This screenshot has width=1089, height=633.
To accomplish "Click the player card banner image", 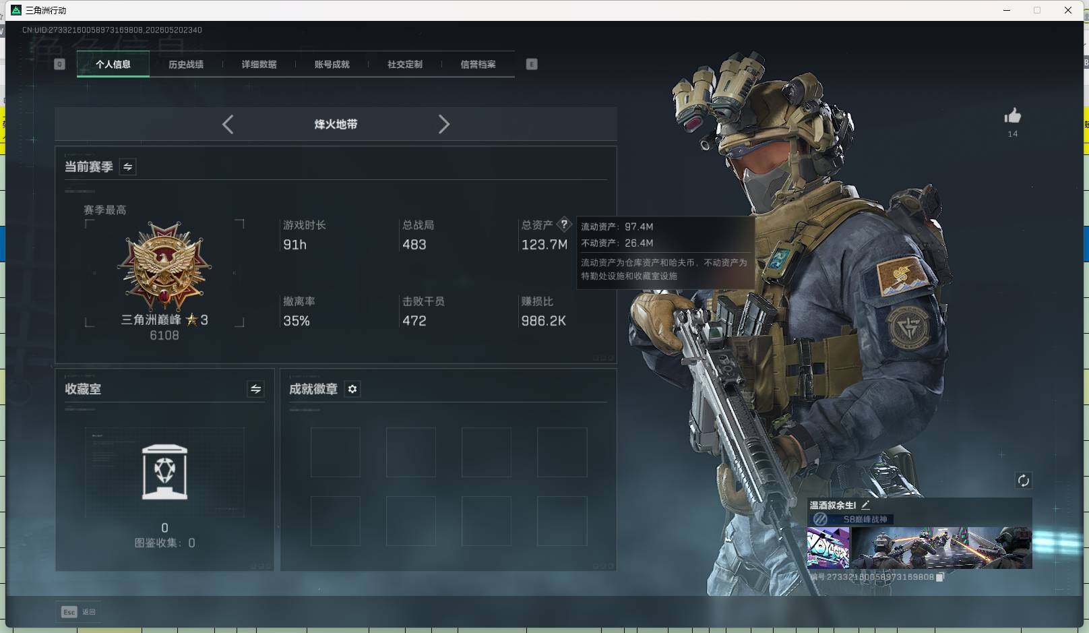I will pos(941,548).
